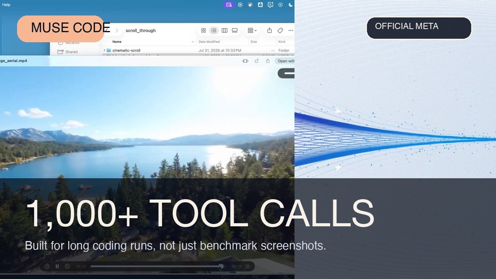The width and height of the screenshot is (496, 279).
Task: Select the cinematic-scroll folder row
Action: [x=198, y=50]
